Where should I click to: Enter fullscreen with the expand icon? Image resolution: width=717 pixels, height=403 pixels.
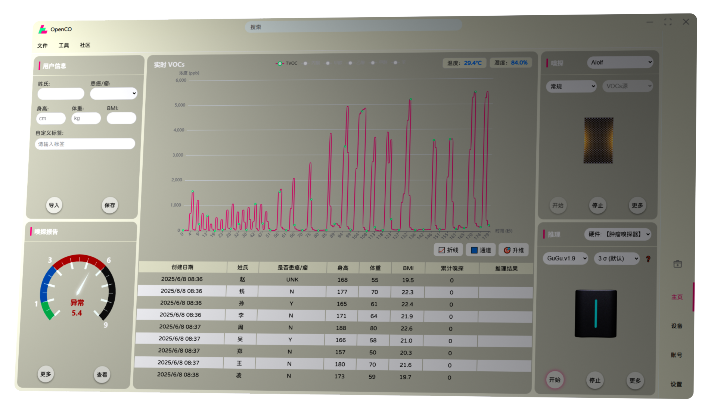tap(668, 22)
